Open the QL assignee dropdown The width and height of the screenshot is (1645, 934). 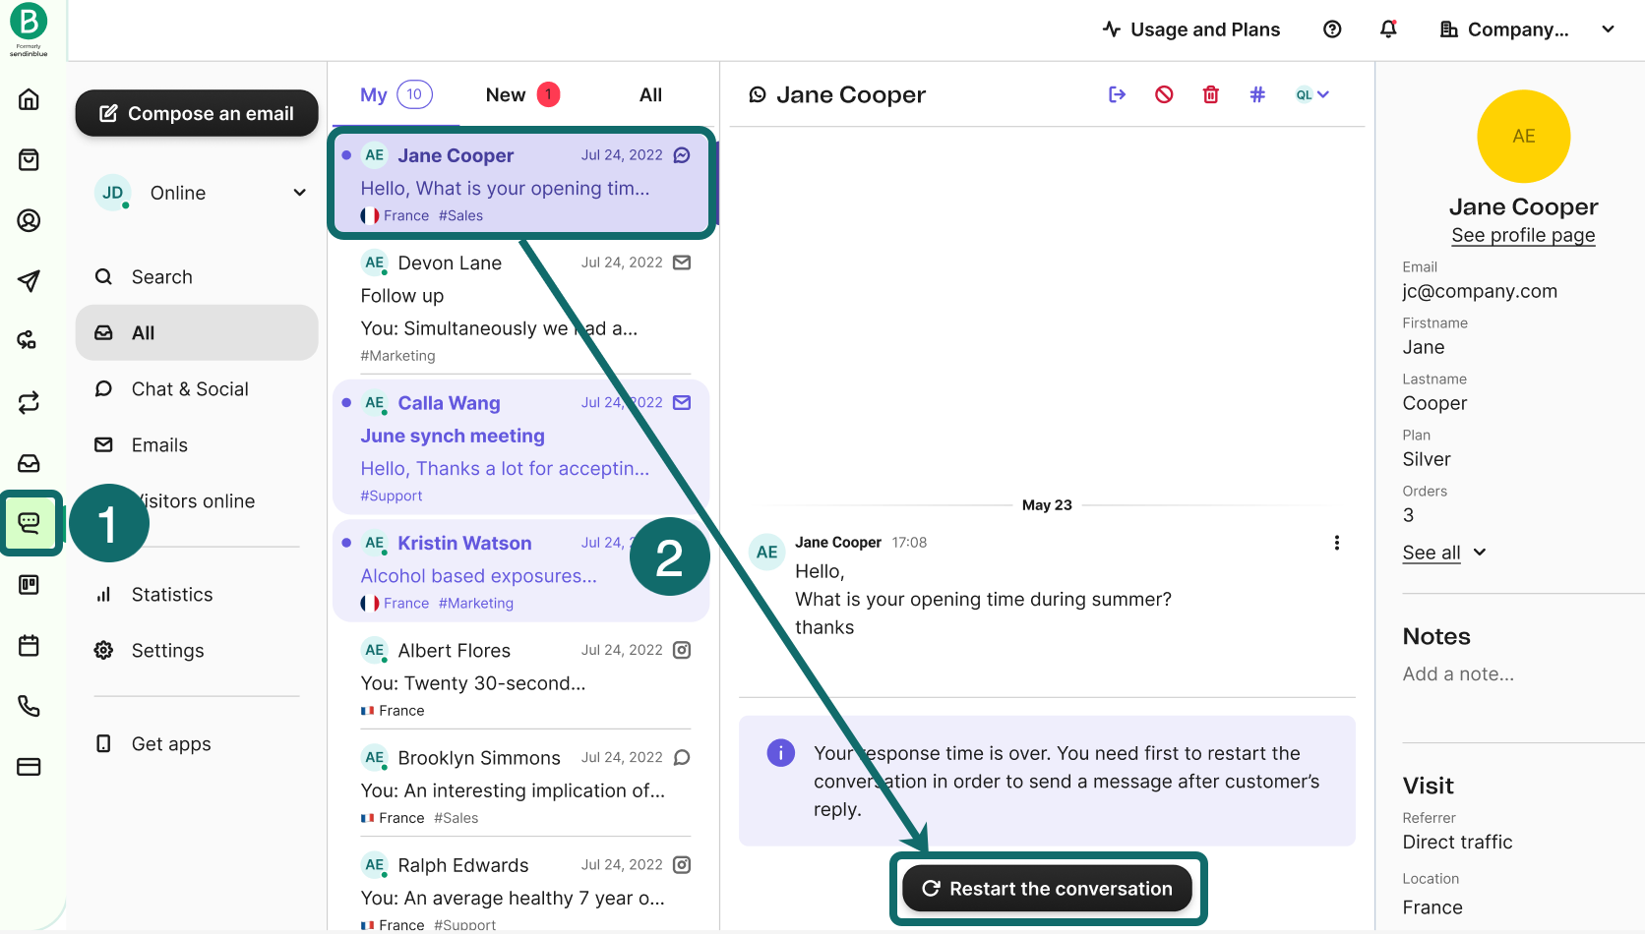(1311, 94)
